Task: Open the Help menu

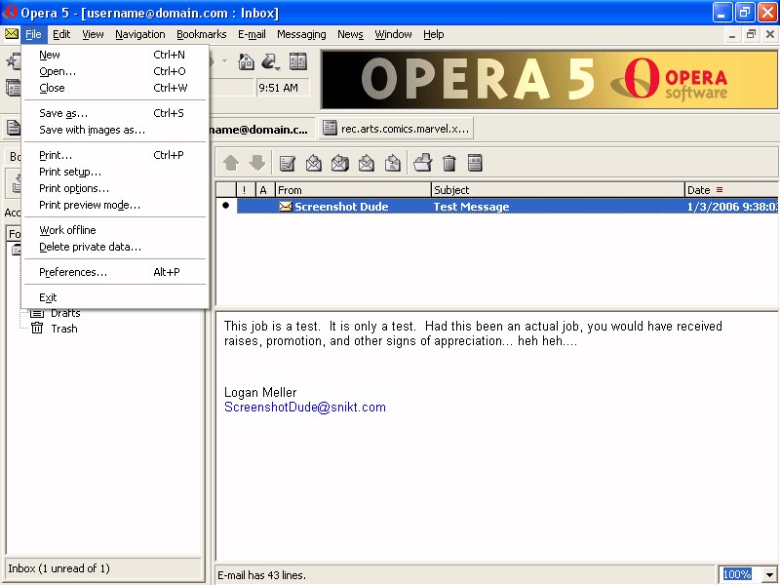Action: 433,34
